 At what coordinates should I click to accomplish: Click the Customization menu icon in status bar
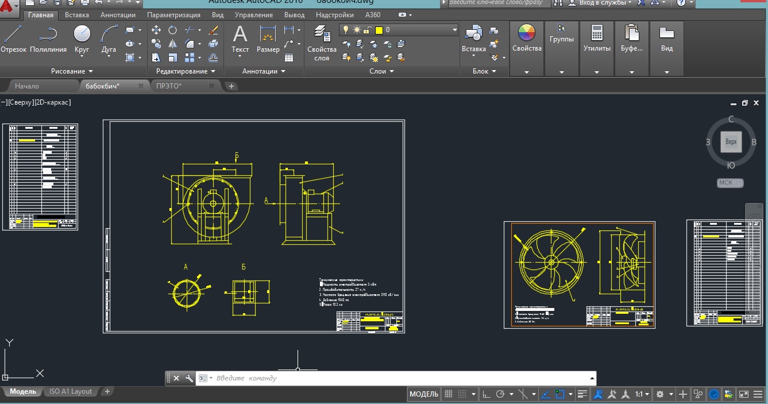pyautogui.click(x=758, y=394)
